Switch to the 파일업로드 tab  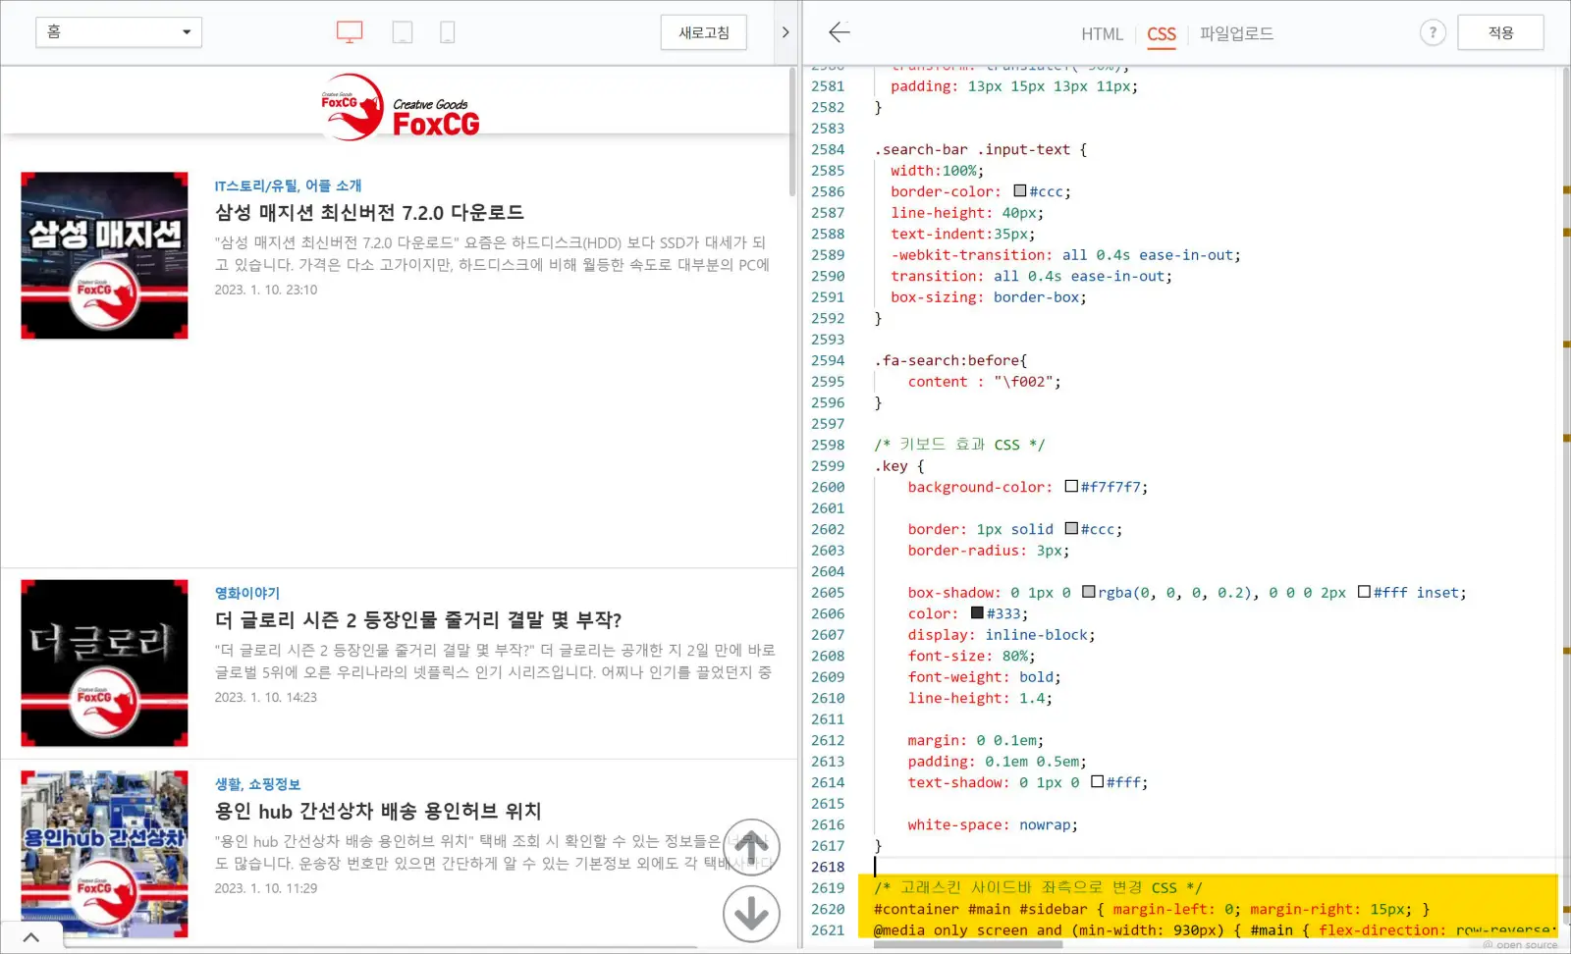click(x=1236, y=33)
